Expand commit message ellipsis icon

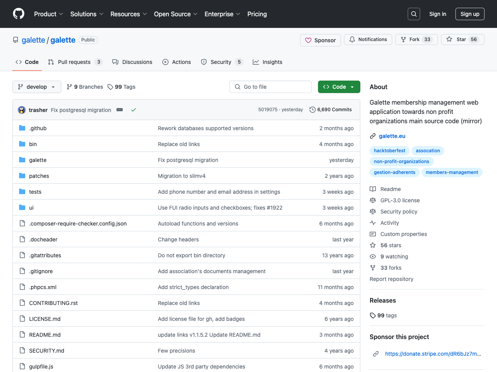point(120,110)
